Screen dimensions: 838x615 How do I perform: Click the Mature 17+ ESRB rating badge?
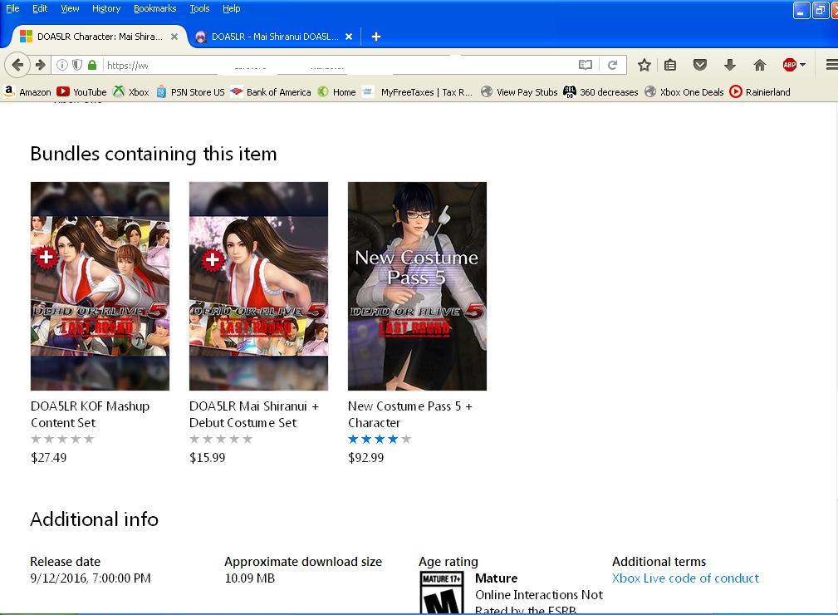pyautogui.click(x=442, y=593)
